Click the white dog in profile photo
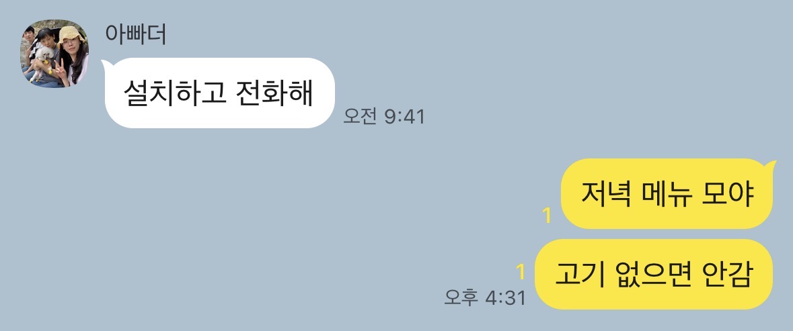Image resolution: width=793 pixels, height=331 pixels. click(42, 63)
